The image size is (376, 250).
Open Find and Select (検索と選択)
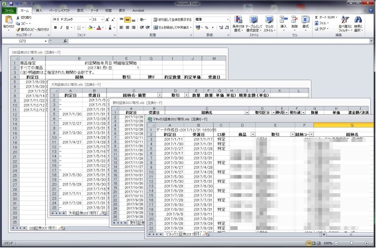[358, 24]
